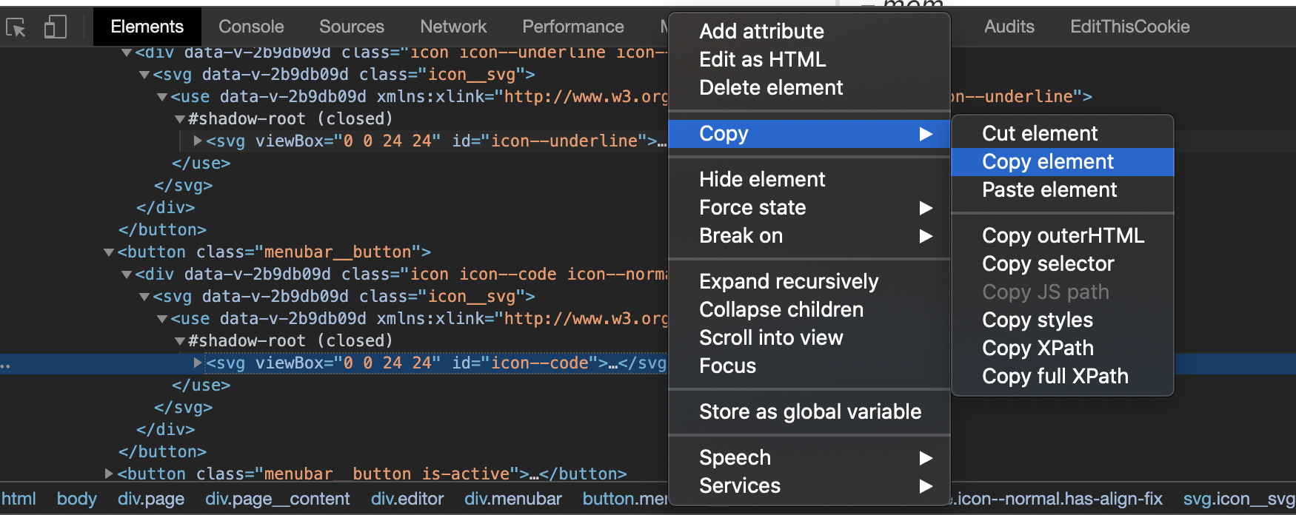
Task: Select the div.editor breadcrumb
Action: pos(407,499)
